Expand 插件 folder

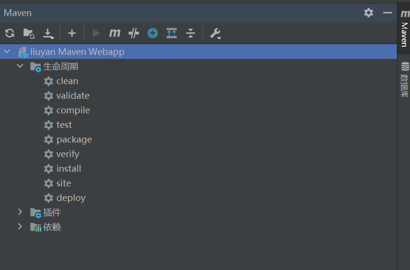pos(20,212)
